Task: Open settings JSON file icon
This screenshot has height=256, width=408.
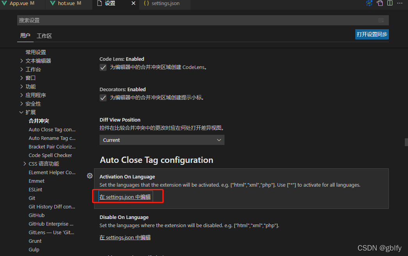Action: tap(380, 4)
